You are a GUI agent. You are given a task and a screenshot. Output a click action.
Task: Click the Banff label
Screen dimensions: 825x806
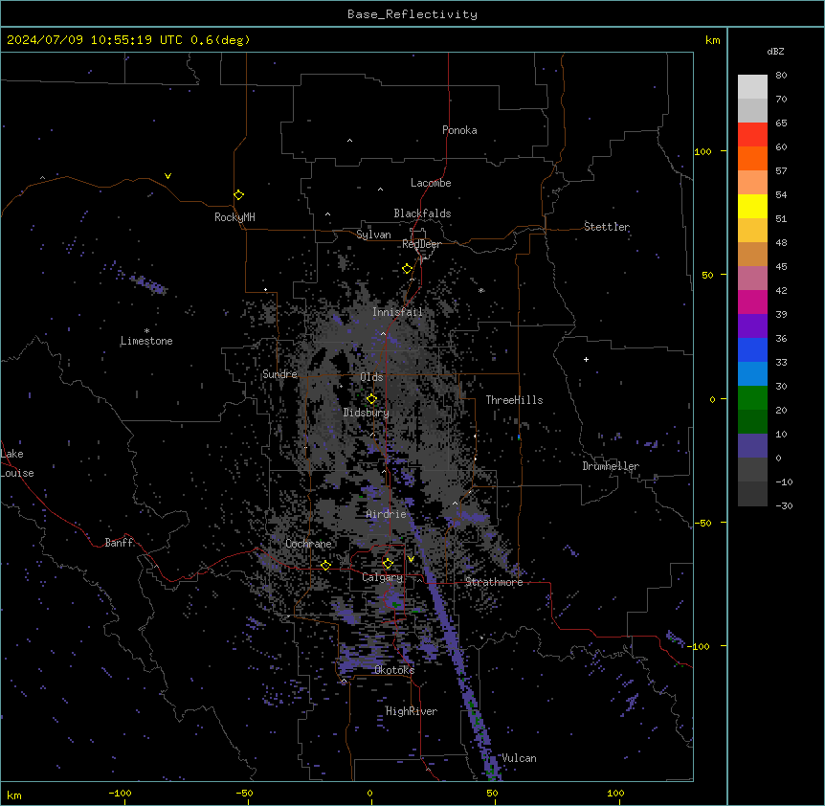(x=119, y=543)
